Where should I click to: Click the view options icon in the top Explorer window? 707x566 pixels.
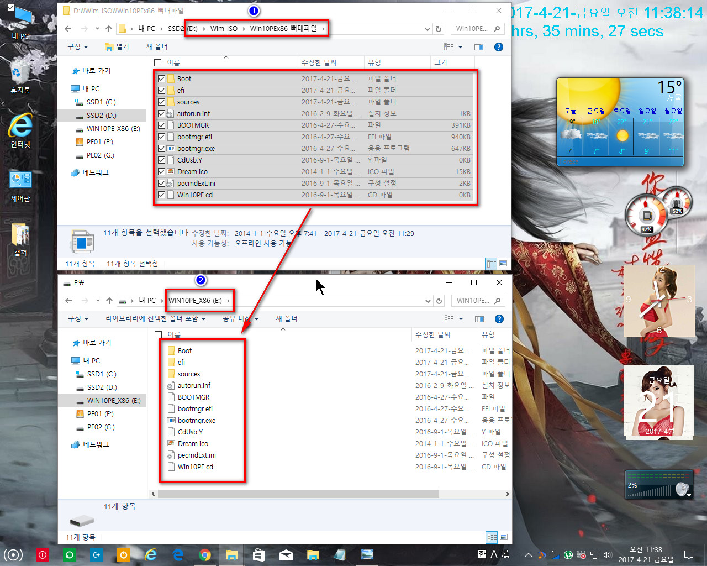(x=449, y=47)
